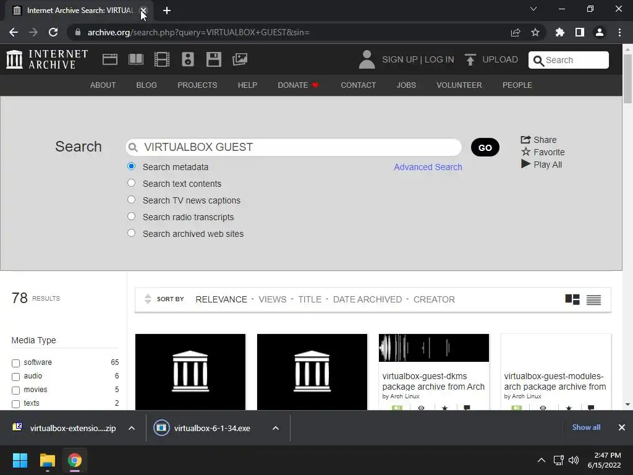Go back to previous page

click(x=14, y=32)
